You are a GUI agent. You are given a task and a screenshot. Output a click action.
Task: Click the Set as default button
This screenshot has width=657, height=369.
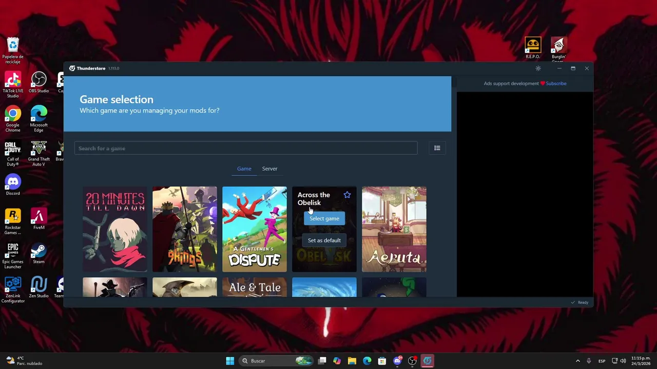coord(324,240)
